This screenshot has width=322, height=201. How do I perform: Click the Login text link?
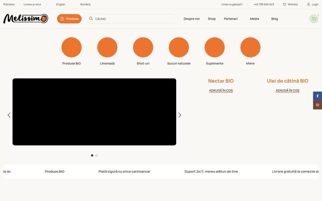point(315,4)
